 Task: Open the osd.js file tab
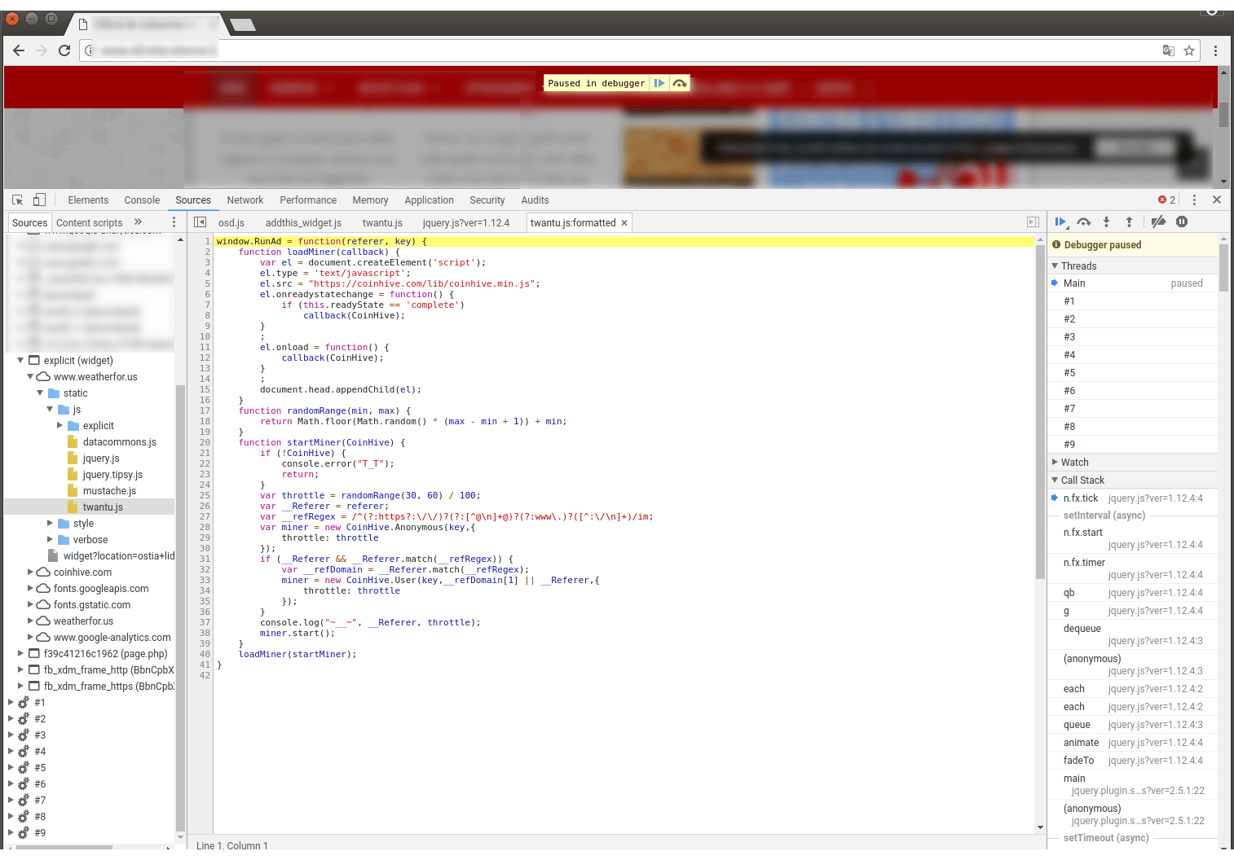[231, 222]
